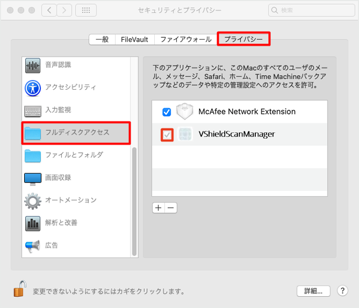Click the 解析と改善 chart icon
The image size is (359, 308).
coord(33,223)
